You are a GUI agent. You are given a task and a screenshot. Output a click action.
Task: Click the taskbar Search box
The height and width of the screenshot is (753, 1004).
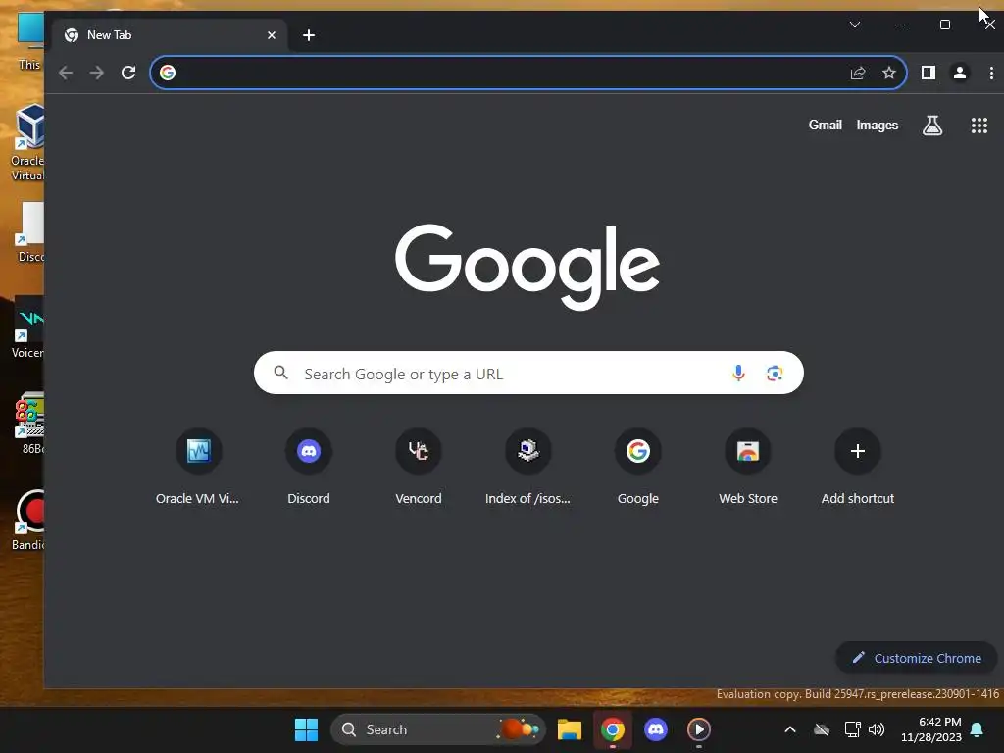(438, 729)
